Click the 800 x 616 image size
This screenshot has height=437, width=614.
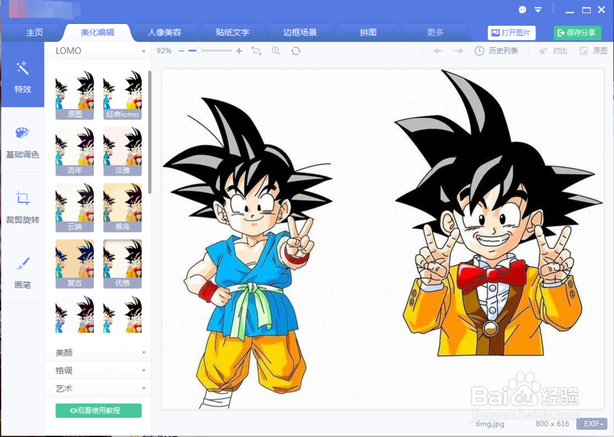pos(552,423)
